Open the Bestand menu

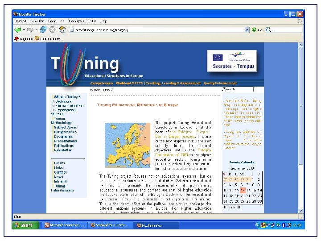tap(21, 21)
